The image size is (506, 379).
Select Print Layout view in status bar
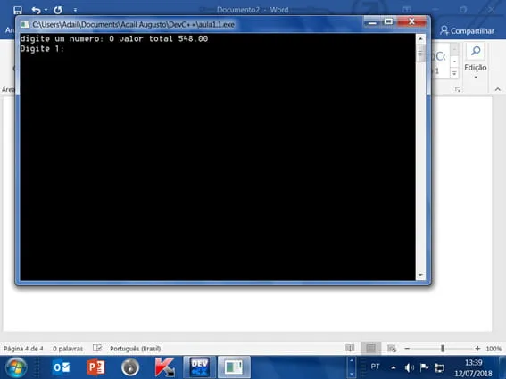370,348
